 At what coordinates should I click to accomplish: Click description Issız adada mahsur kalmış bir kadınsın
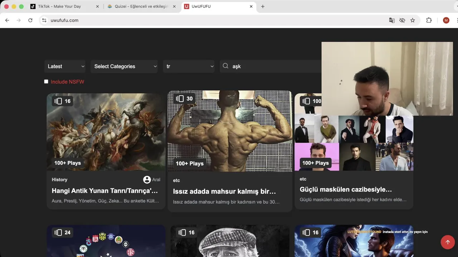(x=226, y=202)
